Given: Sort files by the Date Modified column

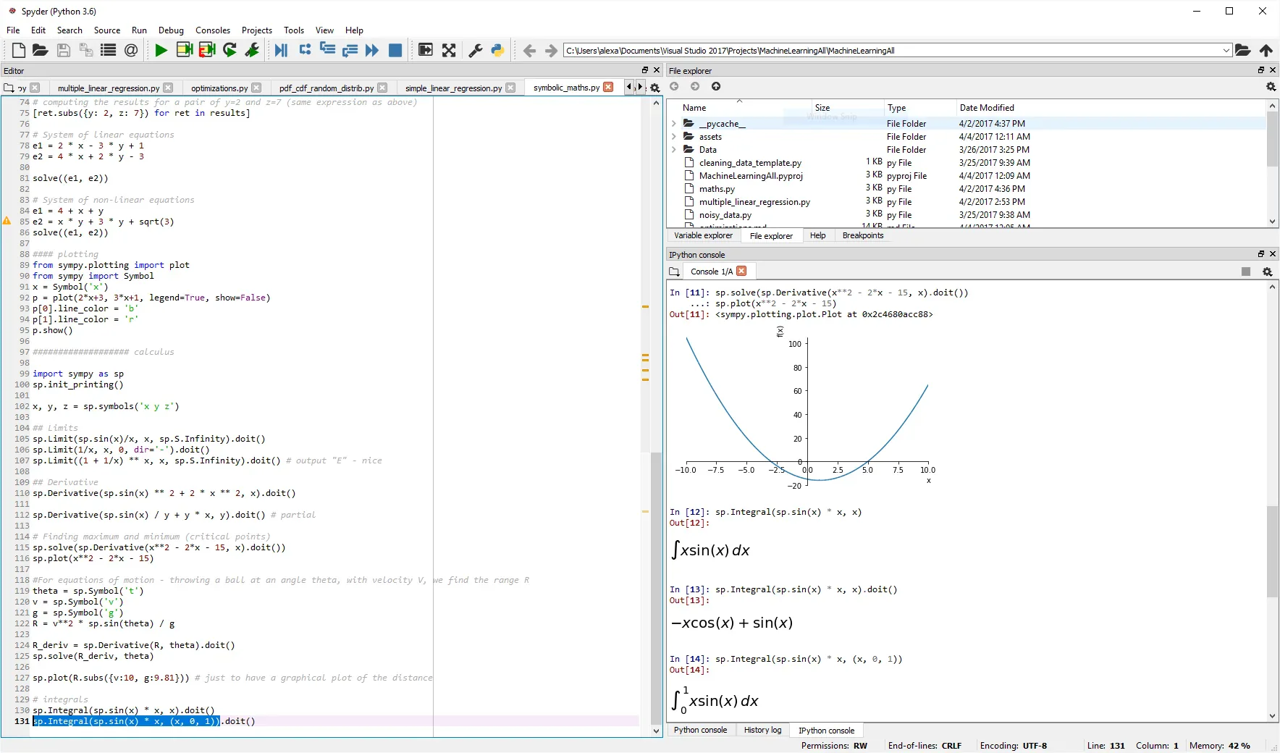Looking at the screenshot, I should click(x=987, y=108).
